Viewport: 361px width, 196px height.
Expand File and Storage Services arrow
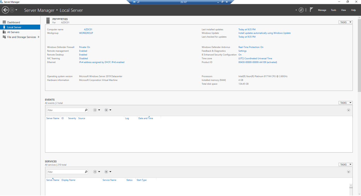coord(39,37)
